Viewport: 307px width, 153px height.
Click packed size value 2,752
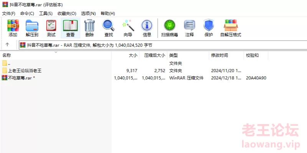point(160,71)
